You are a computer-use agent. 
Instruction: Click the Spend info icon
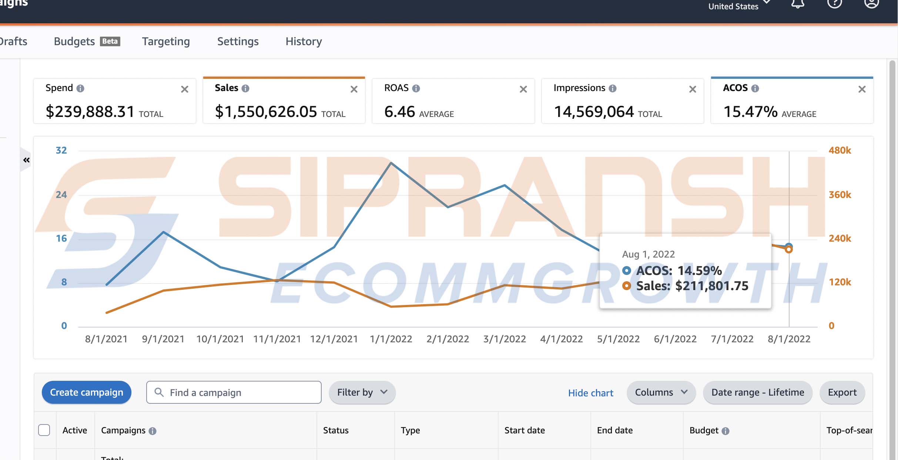pos(80,88)
